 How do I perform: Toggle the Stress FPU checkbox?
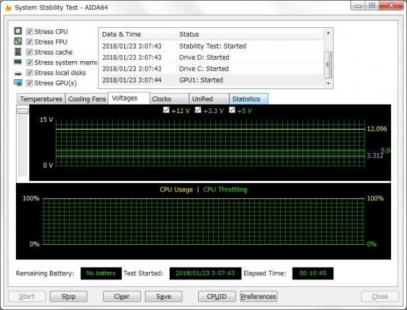click(29, 42)
